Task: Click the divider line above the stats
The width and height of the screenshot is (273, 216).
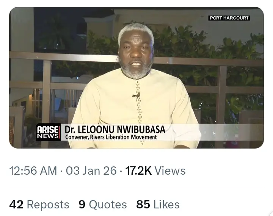Action: (x=136, y=187)
